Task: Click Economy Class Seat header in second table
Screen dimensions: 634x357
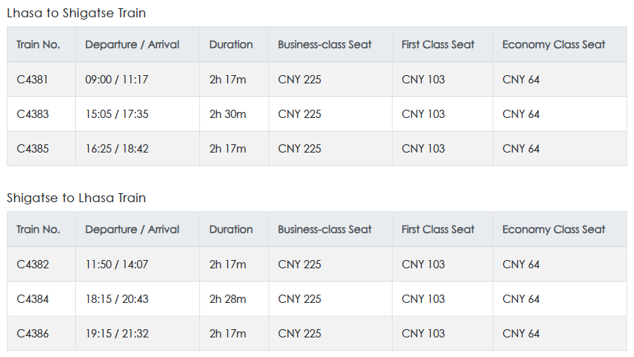Action: pyautogui.click(x=554, y=229)
